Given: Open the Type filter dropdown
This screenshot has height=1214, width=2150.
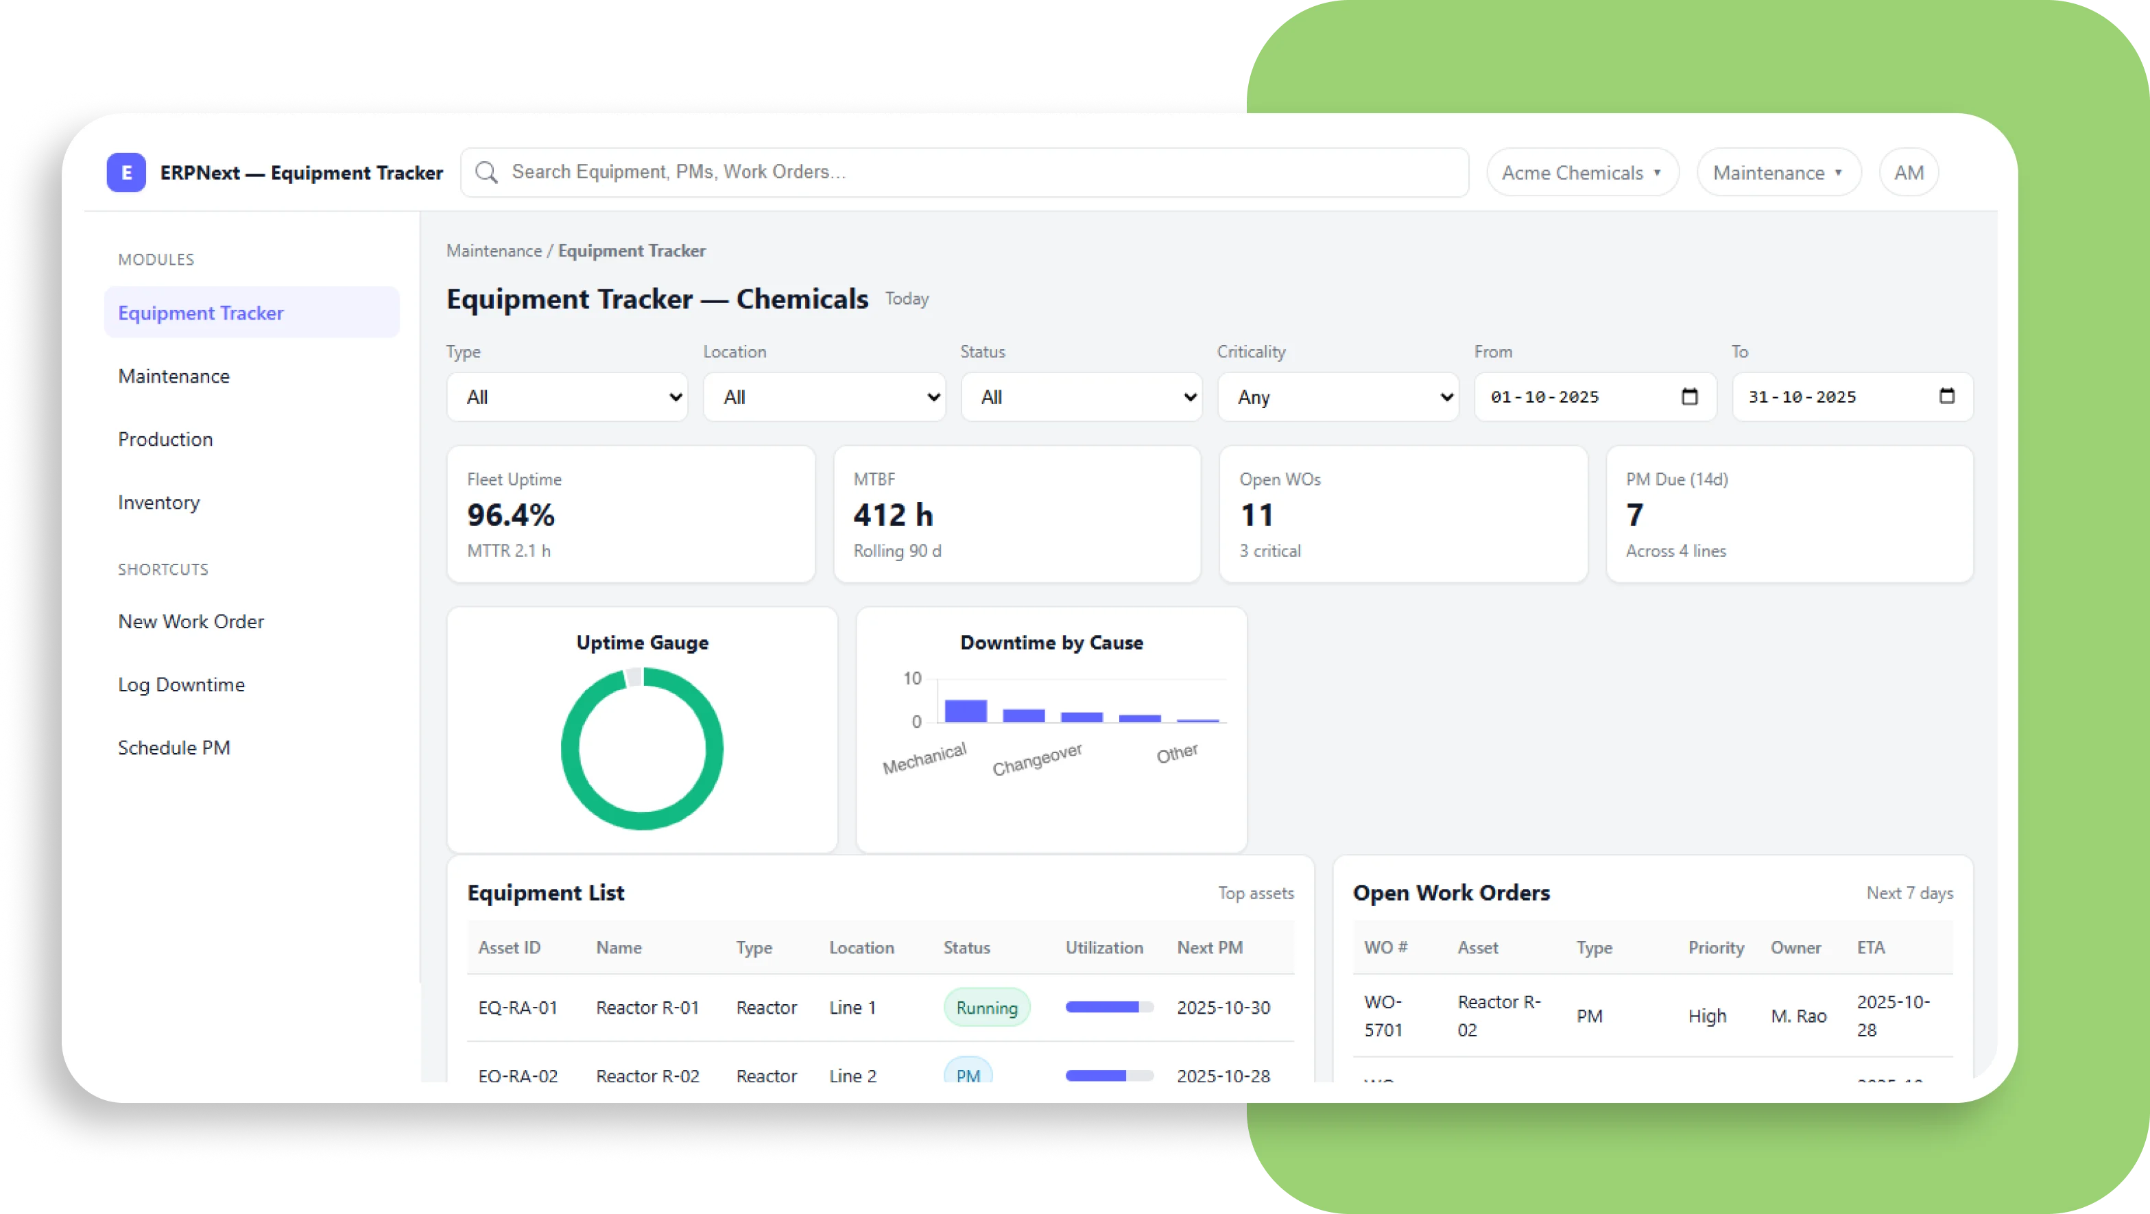Looking at the screenshot, I should [568, 396].
